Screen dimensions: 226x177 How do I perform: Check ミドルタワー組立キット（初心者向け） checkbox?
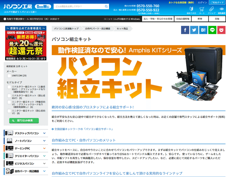coord(9,96)
